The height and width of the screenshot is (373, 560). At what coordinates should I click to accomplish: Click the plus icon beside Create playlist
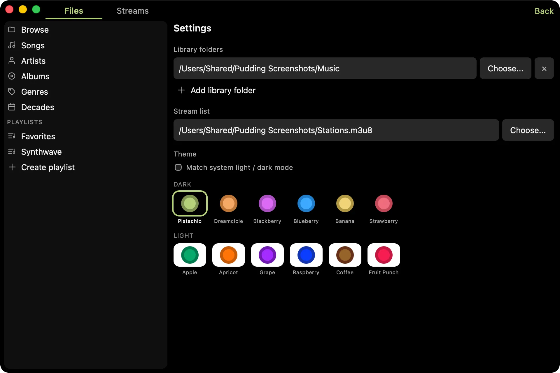pyautogui.click(x=12, y=167)
